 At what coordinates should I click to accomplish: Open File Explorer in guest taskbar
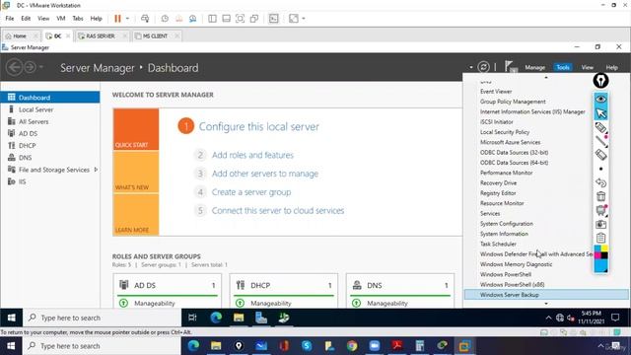click(239, 318)
